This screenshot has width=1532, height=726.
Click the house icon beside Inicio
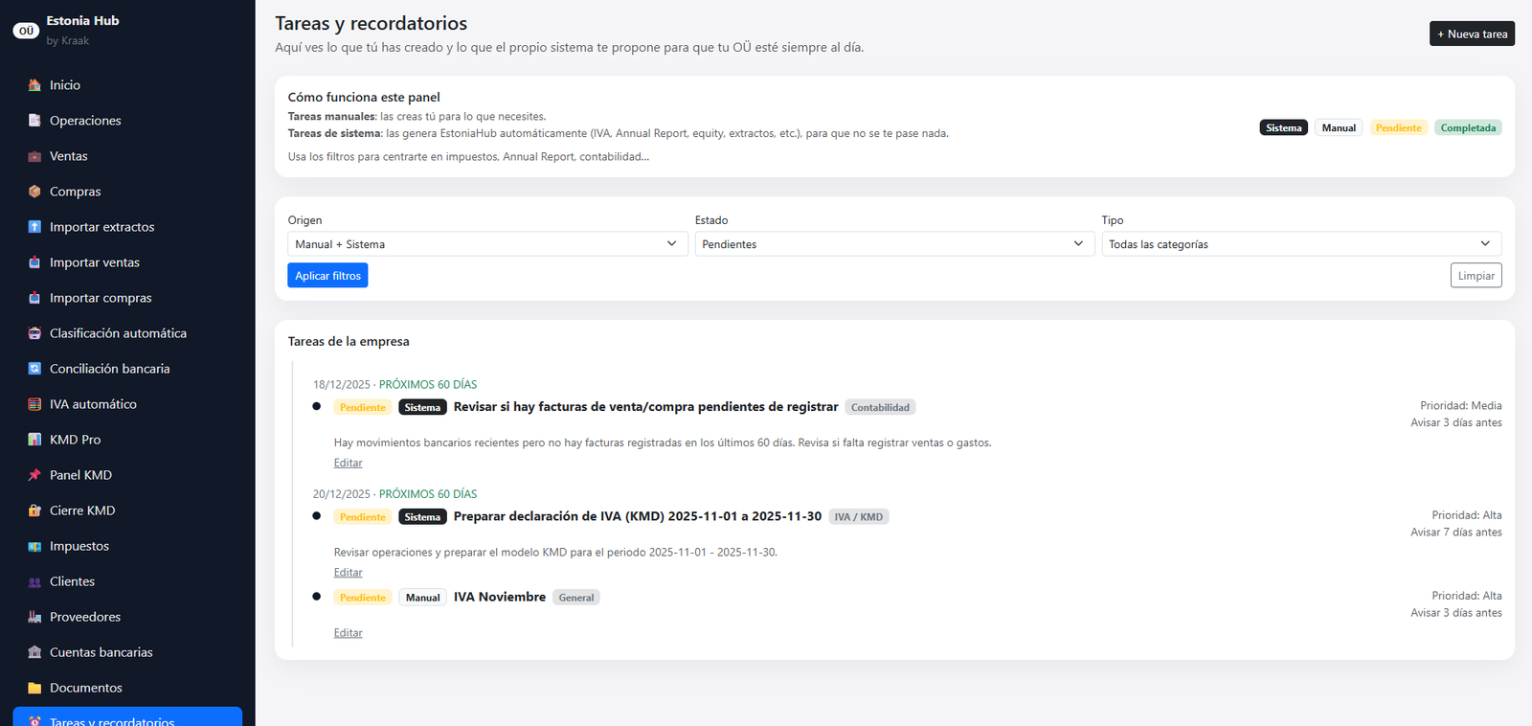[x=34, y=85]
